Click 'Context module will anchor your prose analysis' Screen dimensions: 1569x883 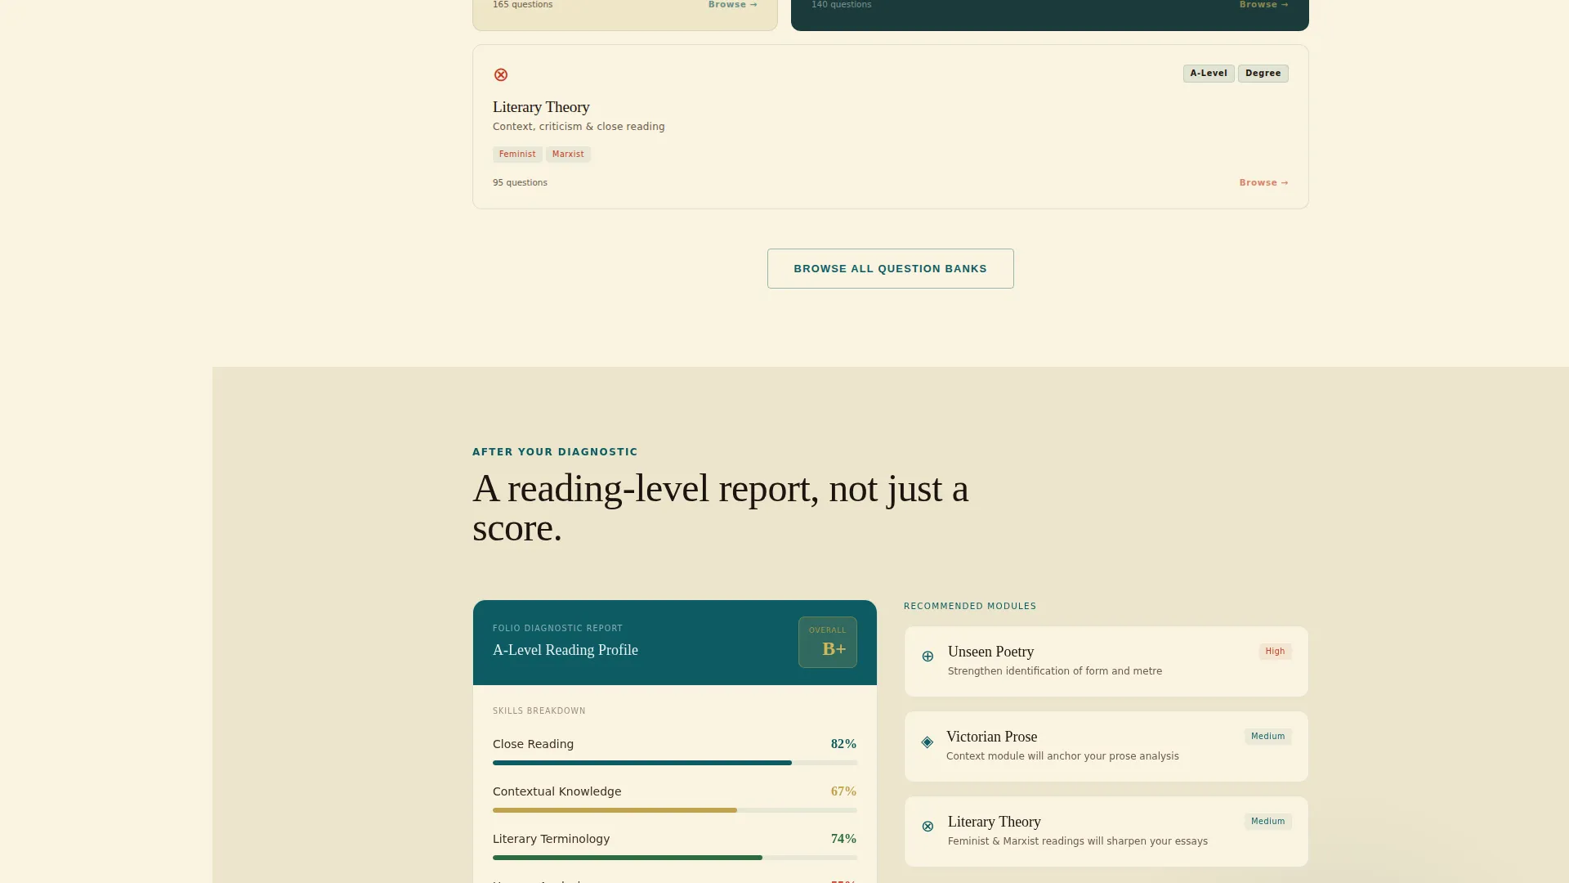coord(1062,756)
